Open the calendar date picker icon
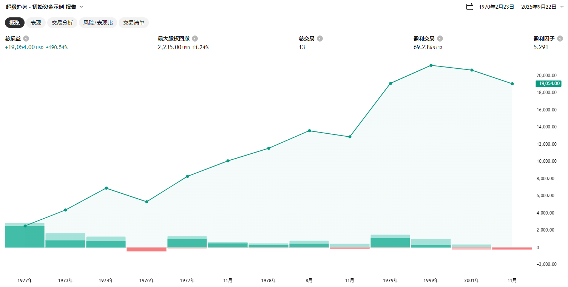 coord(470,6)
